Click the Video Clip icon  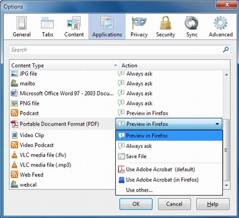point(14,135)
